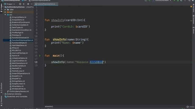Open MathOperations.kt file

click(x=19, y=63)
